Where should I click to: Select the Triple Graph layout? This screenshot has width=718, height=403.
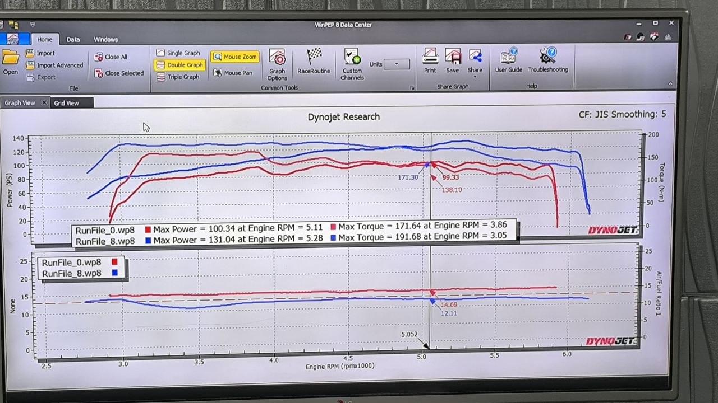[178, 77]
